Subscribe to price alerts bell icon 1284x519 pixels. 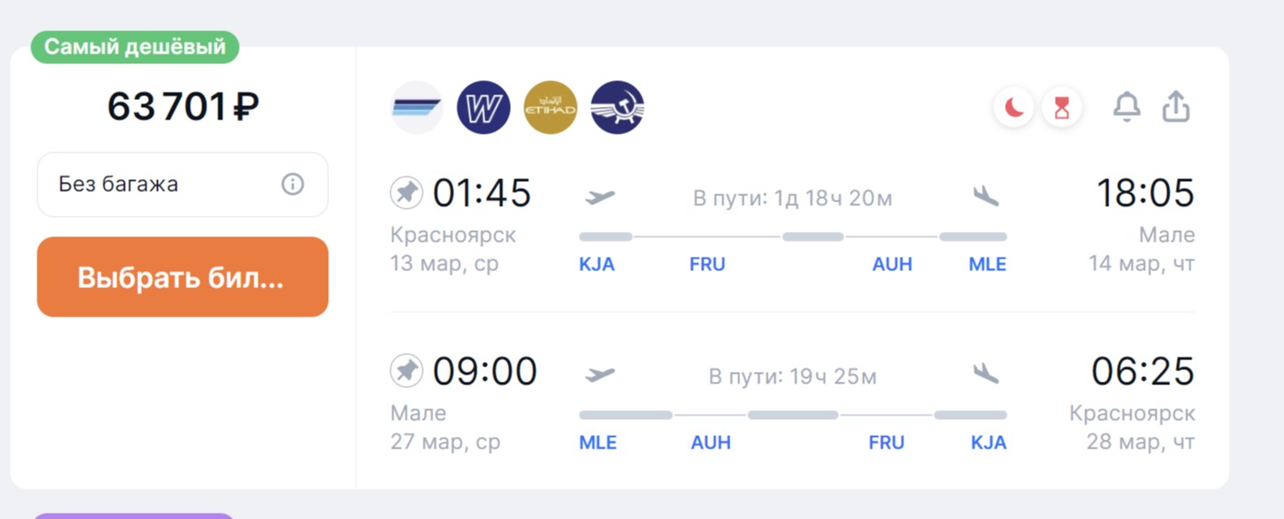pyautogui.click(x=1127, y=108)
